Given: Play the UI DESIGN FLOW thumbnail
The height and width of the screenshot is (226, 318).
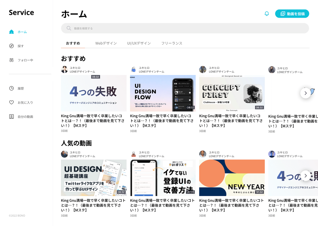Looking at the screenshot, I should click(163, 93).
